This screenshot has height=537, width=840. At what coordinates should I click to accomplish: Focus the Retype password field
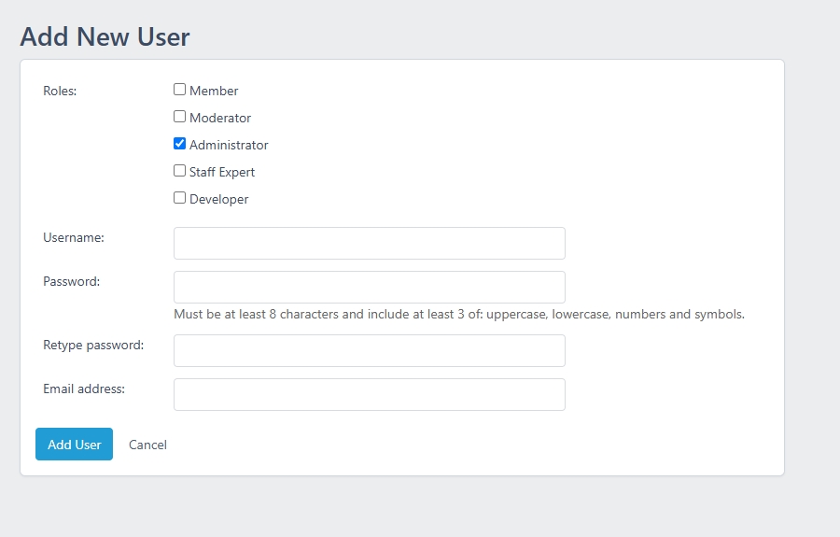coord(369,350)
